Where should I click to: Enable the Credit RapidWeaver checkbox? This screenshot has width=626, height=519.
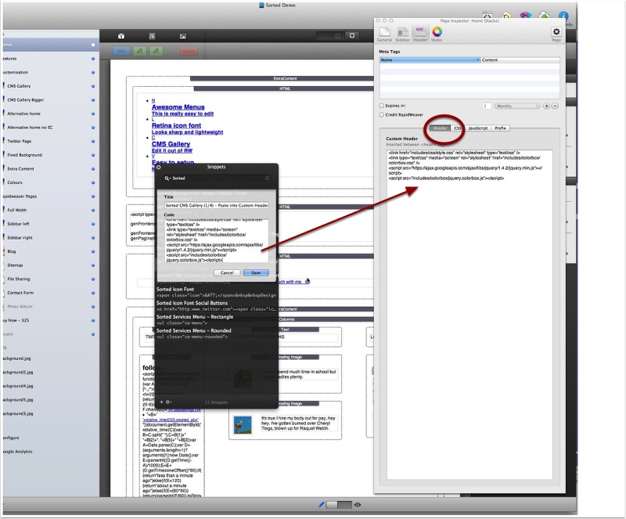click(x=381, y=114)
